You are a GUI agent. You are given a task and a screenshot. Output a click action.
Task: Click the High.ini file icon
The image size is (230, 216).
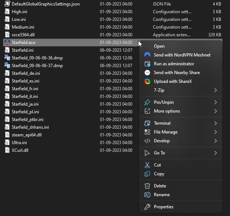(x=7, y=12)
